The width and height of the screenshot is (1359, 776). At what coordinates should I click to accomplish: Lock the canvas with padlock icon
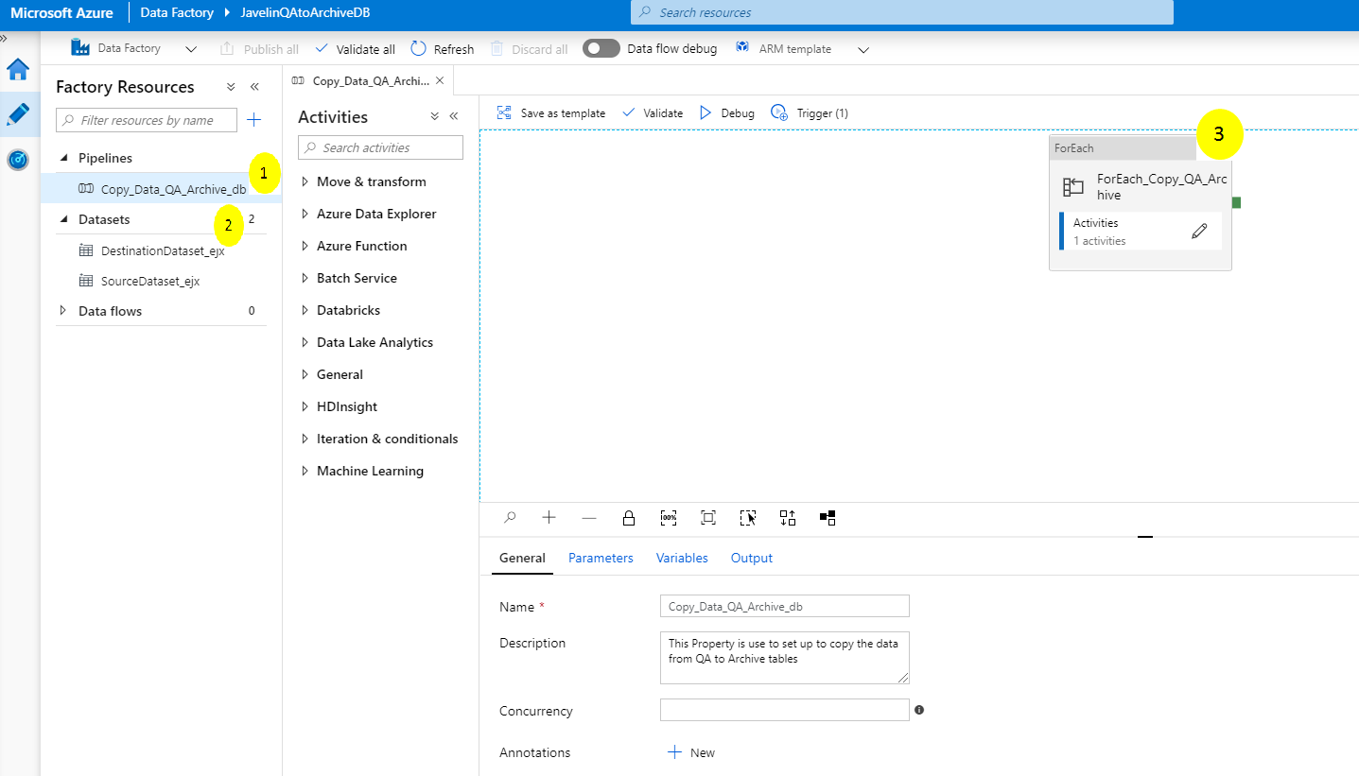[x=629, y=517]
